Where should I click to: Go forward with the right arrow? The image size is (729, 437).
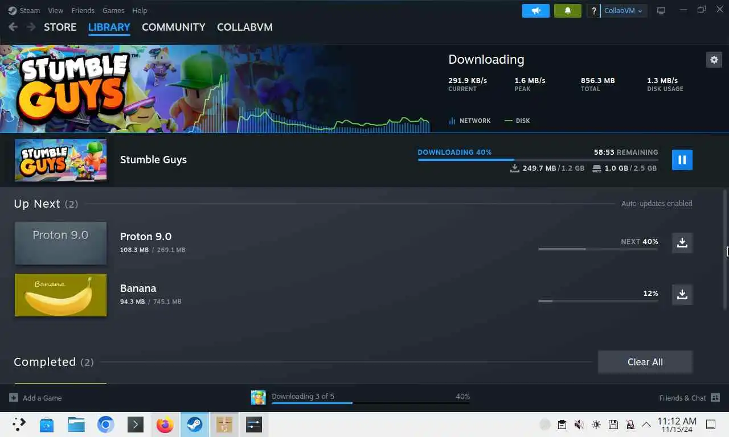point(31,27)
